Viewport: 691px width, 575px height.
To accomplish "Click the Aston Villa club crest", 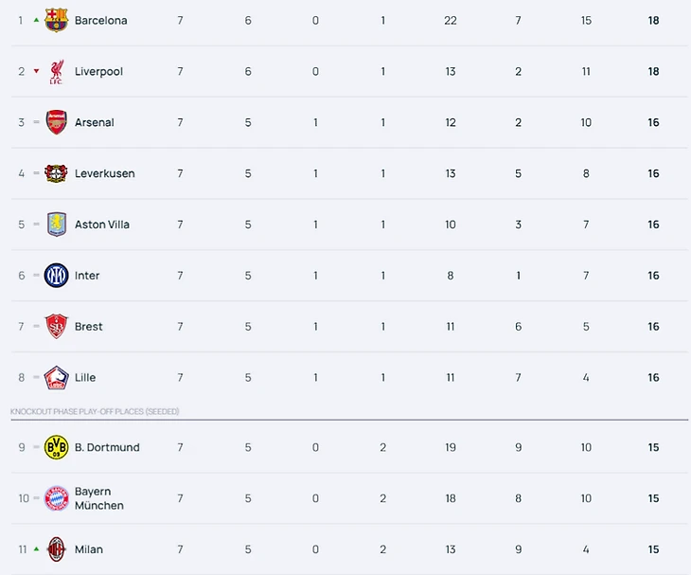I will point(57,225).
